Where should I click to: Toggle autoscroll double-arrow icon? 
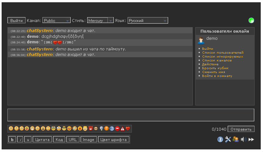pyautogui.click(x=251, y=139)
